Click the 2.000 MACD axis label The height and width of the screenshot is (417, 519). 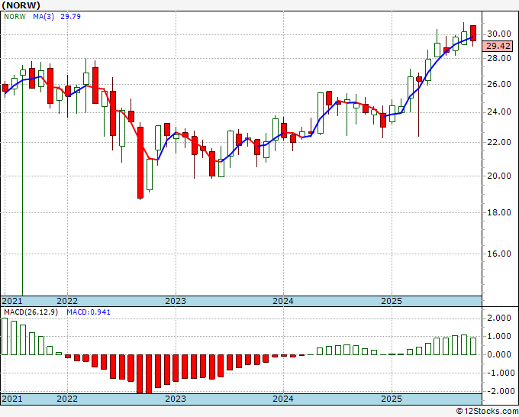click(x=499, y=318)
